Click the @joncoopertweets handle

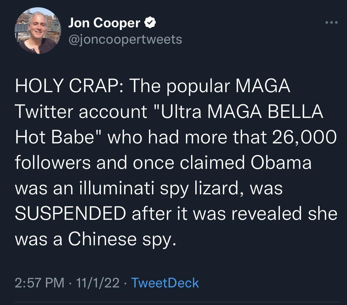125,39
